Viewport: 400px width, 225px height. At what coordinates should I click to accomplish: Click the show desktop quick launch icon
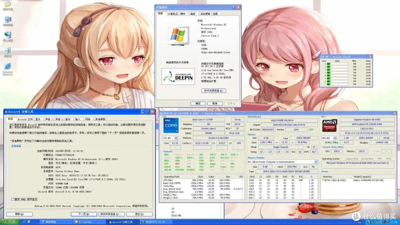coord(29,222)
